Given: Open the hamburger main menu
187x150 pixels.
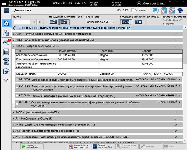Looking at the screenshot, I should 4,3.
